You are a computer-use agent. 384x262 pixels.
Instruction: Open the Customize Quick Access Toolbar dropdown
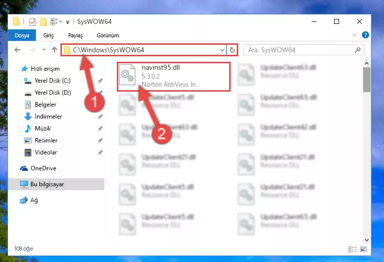click(67, 22)
